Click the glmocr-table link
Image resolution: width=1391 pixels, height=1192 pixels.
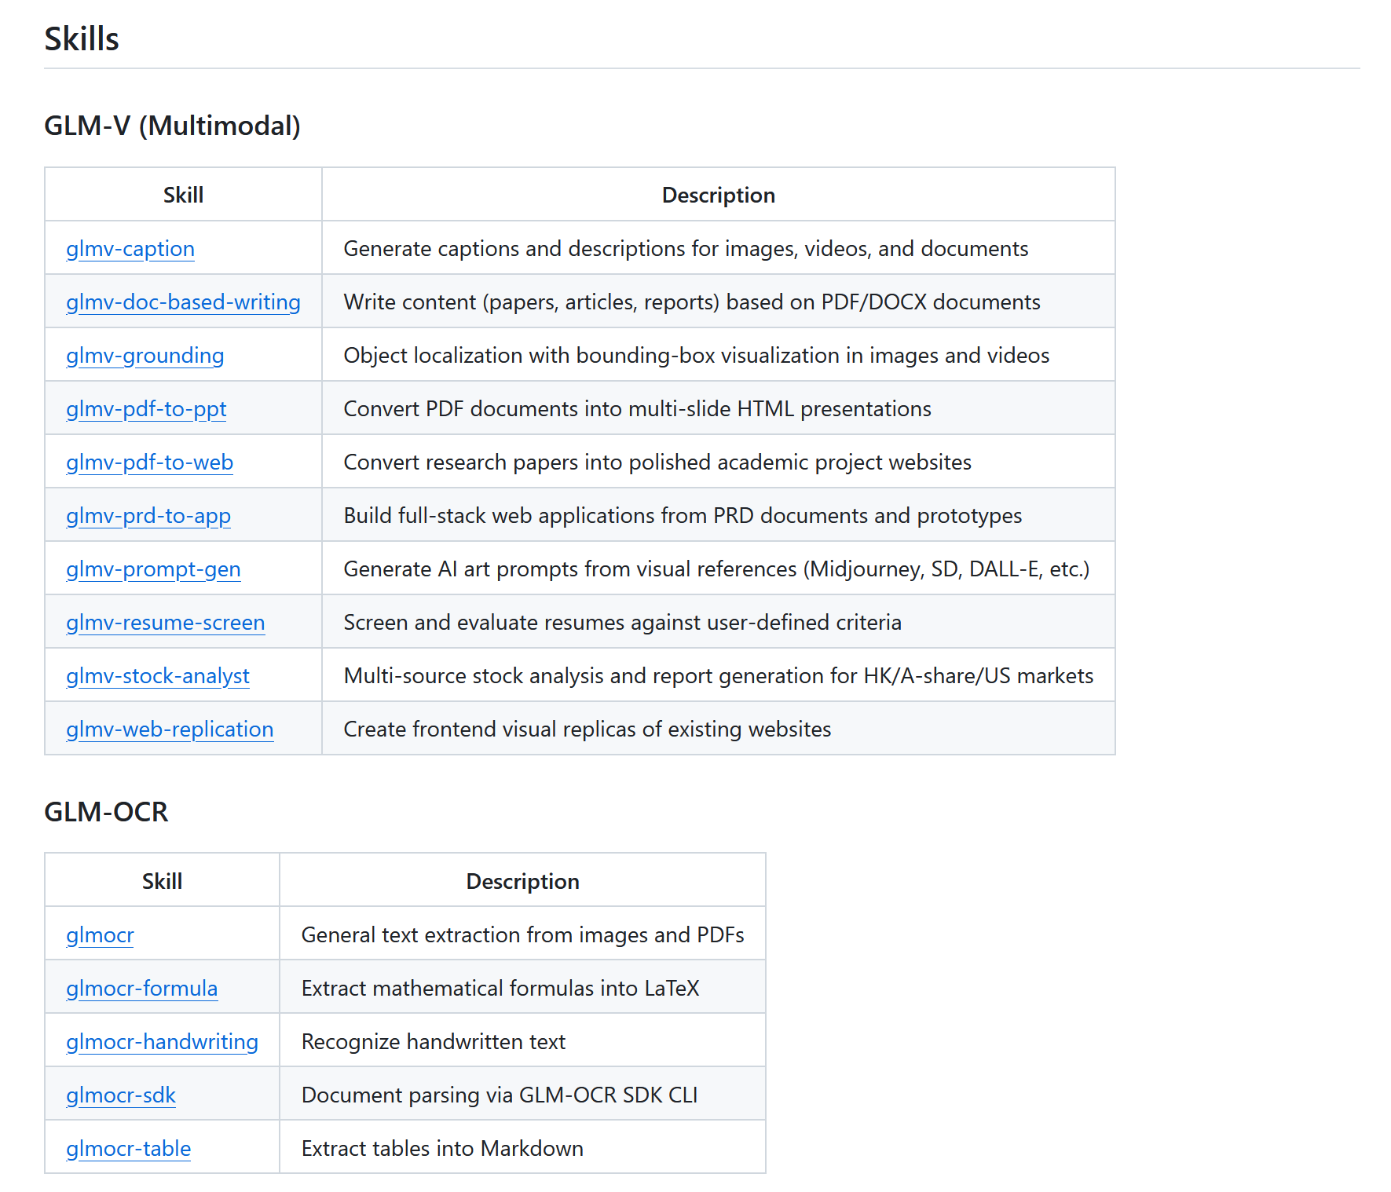(128, 1149)
